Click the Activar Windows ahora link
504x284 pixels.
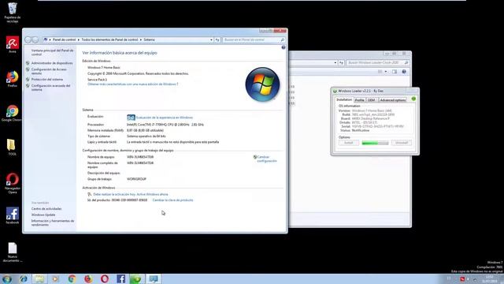(x=152, y=194)
